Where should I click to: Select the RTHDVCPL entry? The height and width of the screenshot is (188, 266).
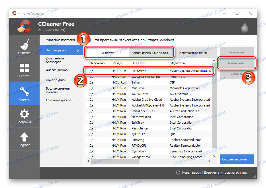click(149, 146)
